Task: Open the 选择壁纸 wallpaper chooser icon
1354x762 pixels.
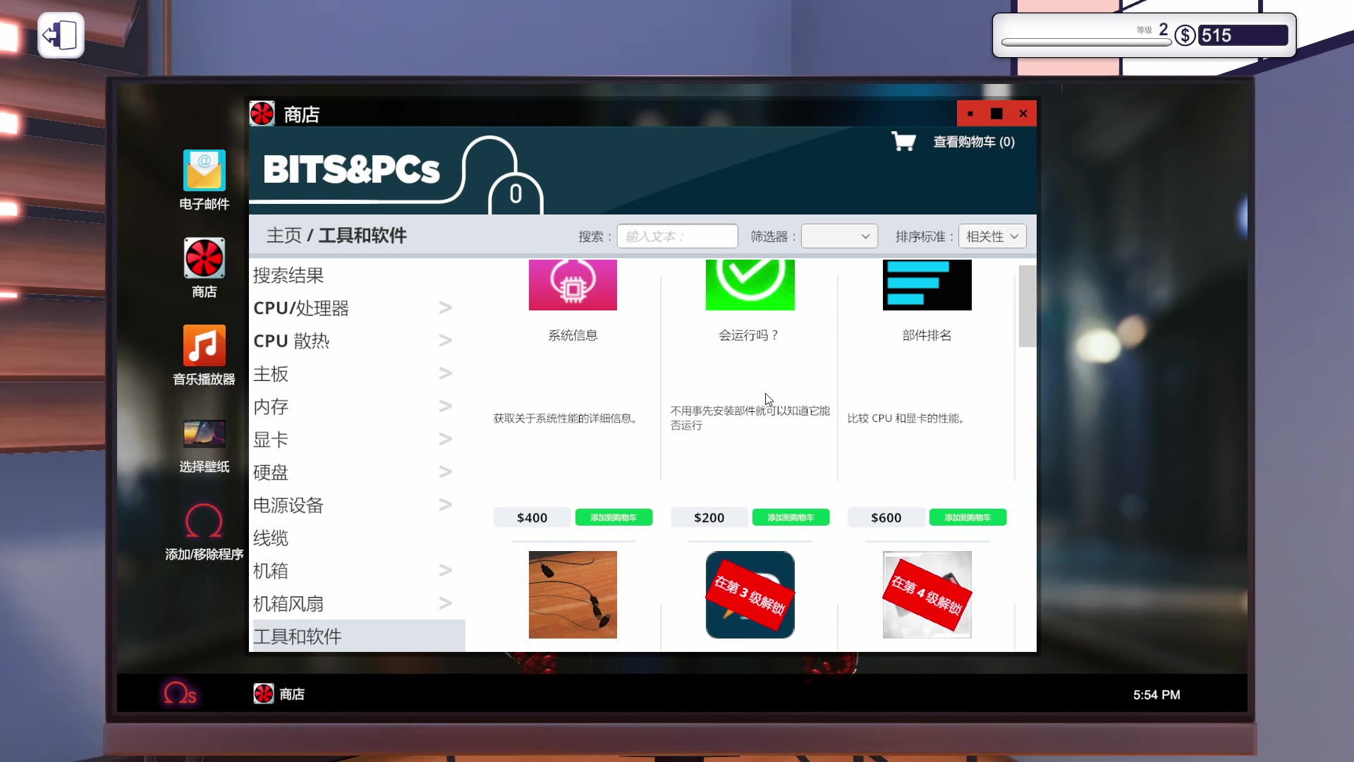Action: (x=204, y=434)
